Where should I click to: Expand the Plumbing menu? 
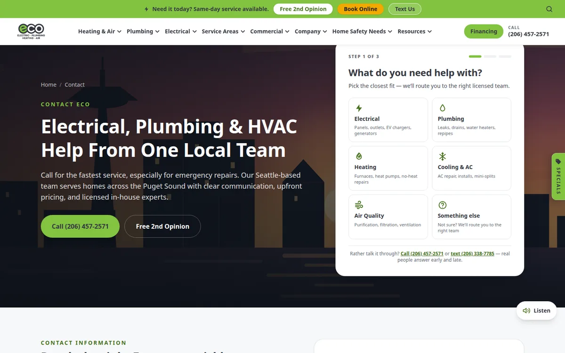pos(143,32)
